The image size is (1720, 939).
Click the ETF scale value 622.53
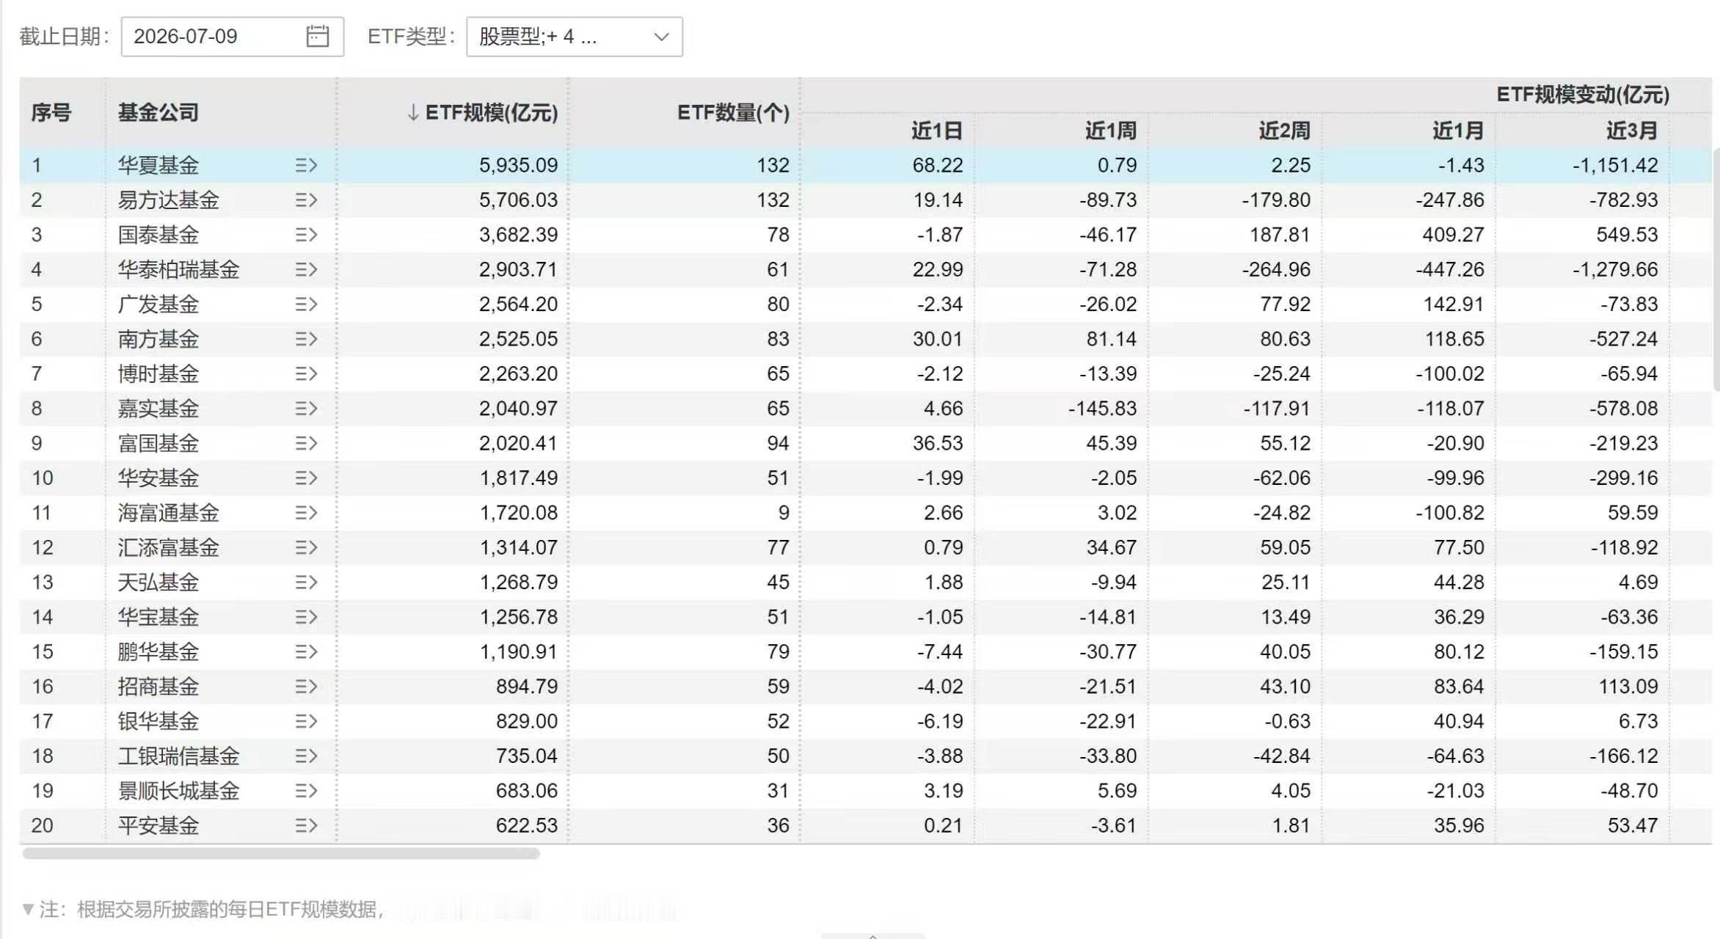coord(527,825)
